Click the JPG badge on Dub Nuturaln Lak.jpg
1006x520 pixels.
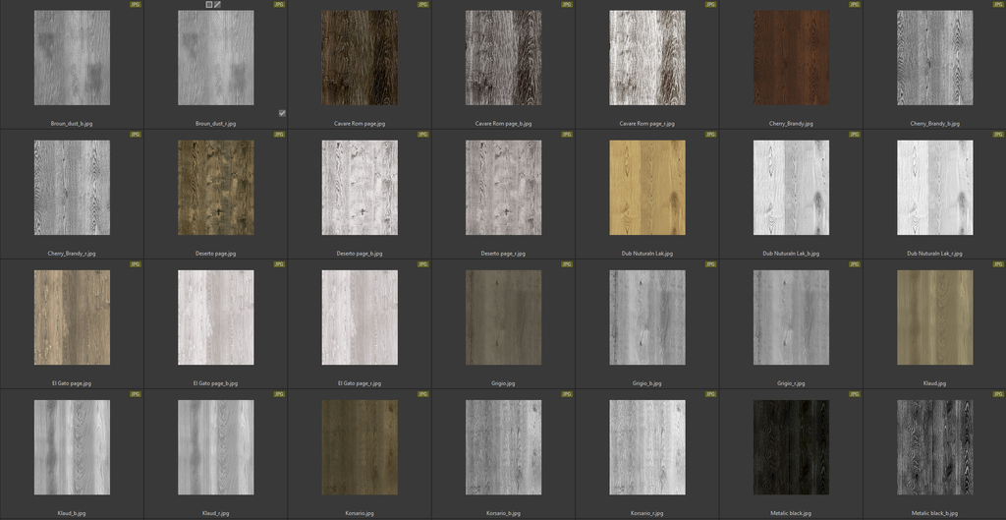(x=710, y=135)
